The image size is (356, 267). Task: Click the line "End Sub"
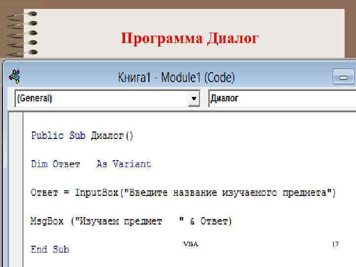[x=50, y=249]
